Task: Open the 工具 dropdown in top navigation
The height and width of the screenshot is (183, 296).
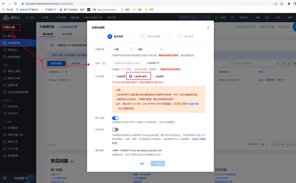Action: coord(268,18)
